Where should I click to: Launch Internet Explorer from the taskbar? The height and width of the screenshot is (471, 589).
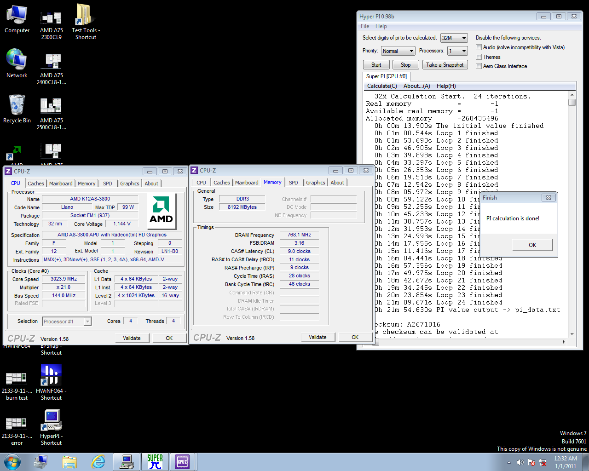click(x=98, y=462)
